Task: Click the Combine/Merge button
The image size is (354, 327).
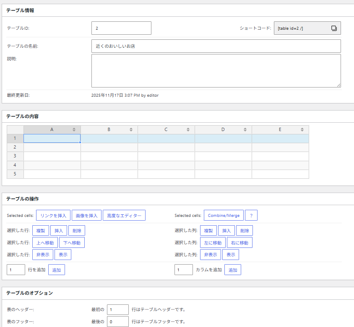Action: 224,215
